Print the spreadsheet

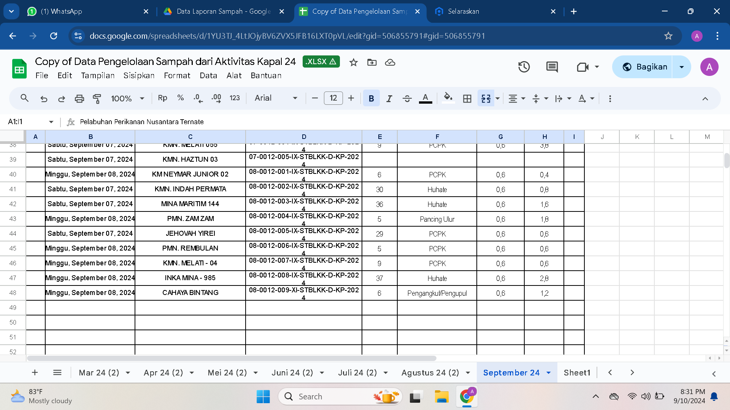pos(79,99)
